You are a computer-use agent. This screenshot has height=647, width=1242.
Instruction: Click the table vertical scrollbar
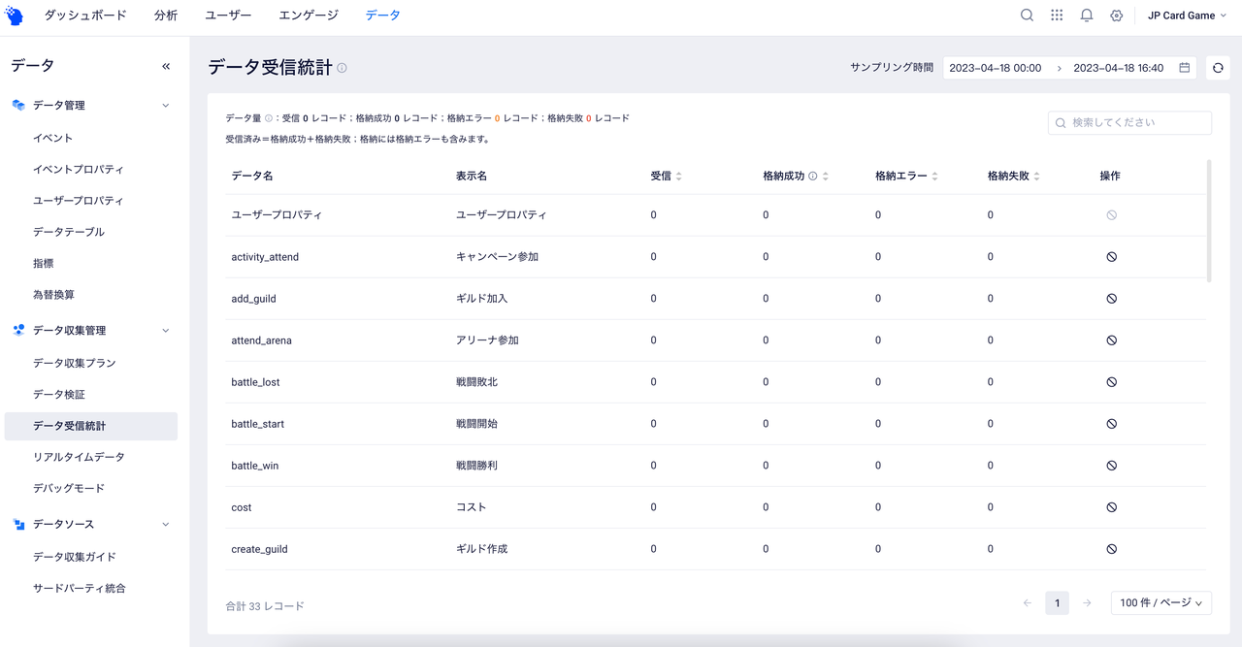[1208, 221]
